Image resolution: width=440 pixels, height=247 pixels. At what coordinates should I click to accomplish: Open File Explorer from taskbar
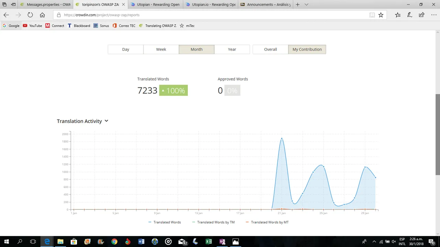pos(60,242)
